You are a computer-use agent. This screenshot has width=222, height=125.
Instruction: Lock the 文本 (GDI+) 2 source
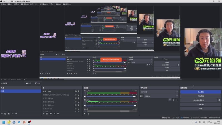(79, 109)
